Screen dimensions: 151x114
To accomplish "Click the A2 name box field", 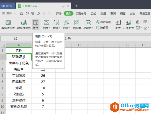I will pos(16,38).
